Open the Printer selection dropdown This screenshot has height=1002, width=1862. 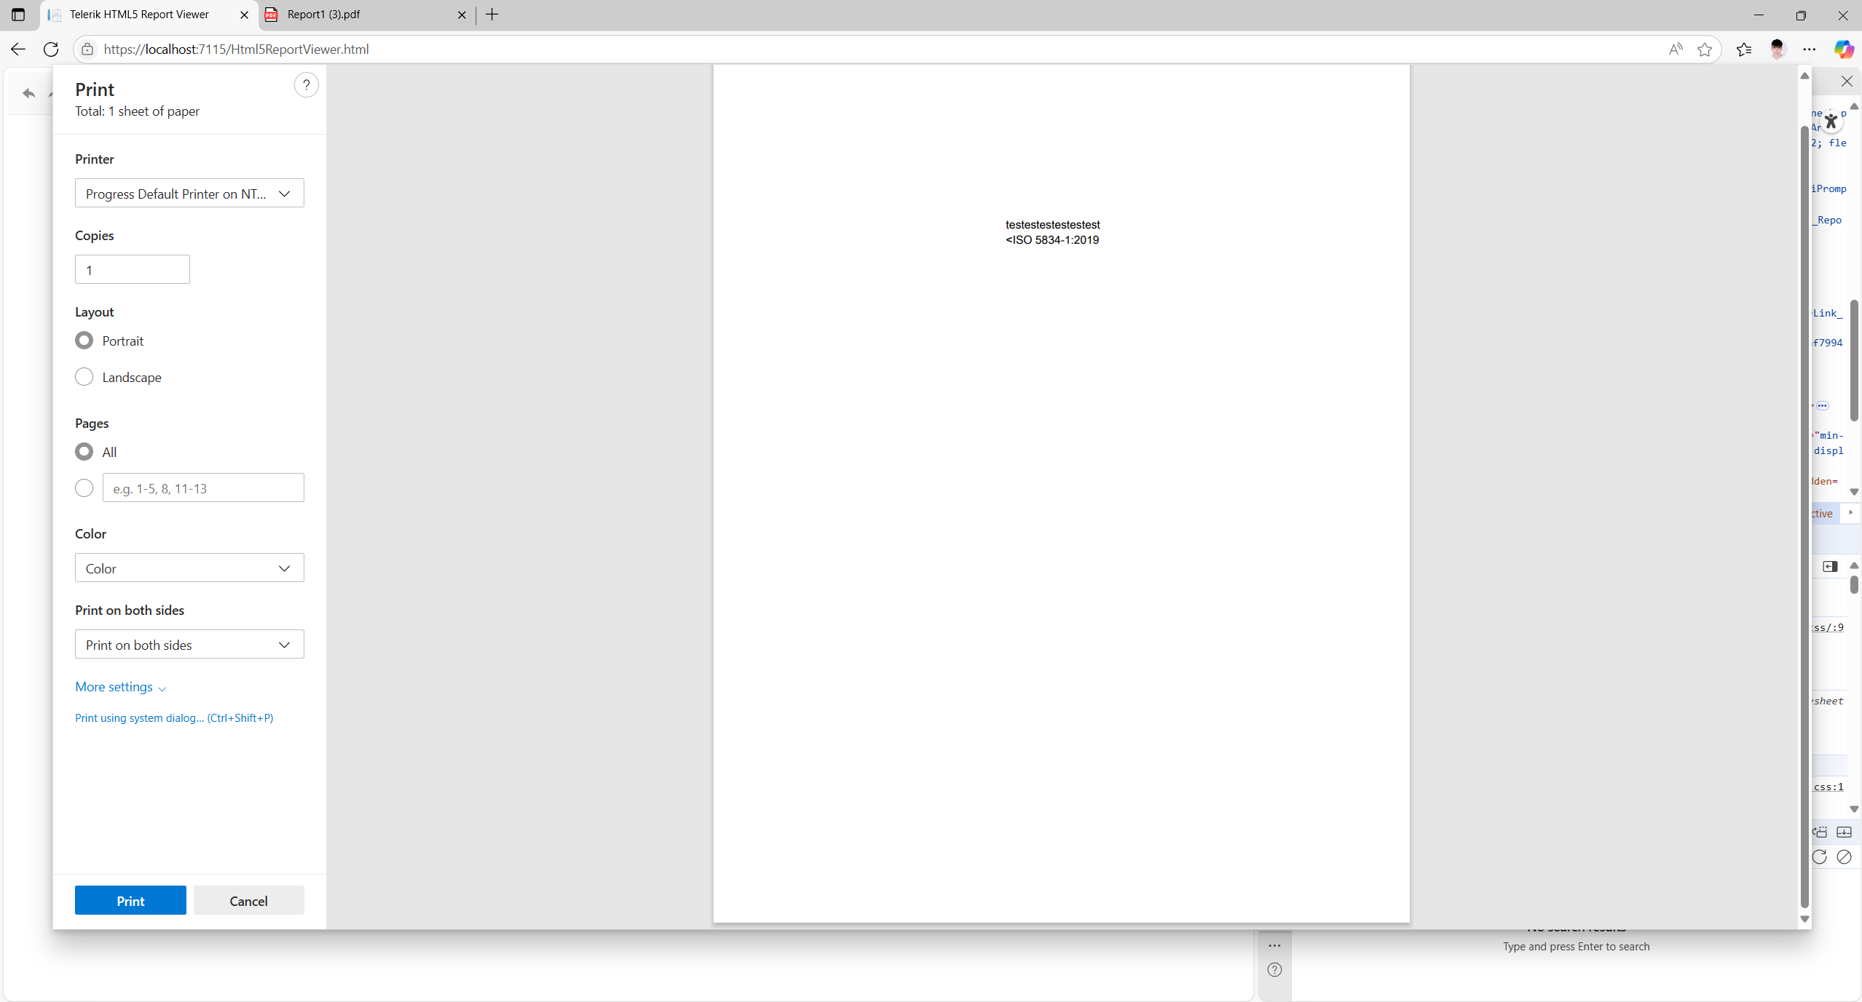(x=189, y=194)
